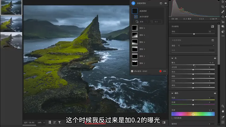This screenshot has height=127, width=226.
Task: Open the 预设 preset dropdown
Action: [196, 46]
